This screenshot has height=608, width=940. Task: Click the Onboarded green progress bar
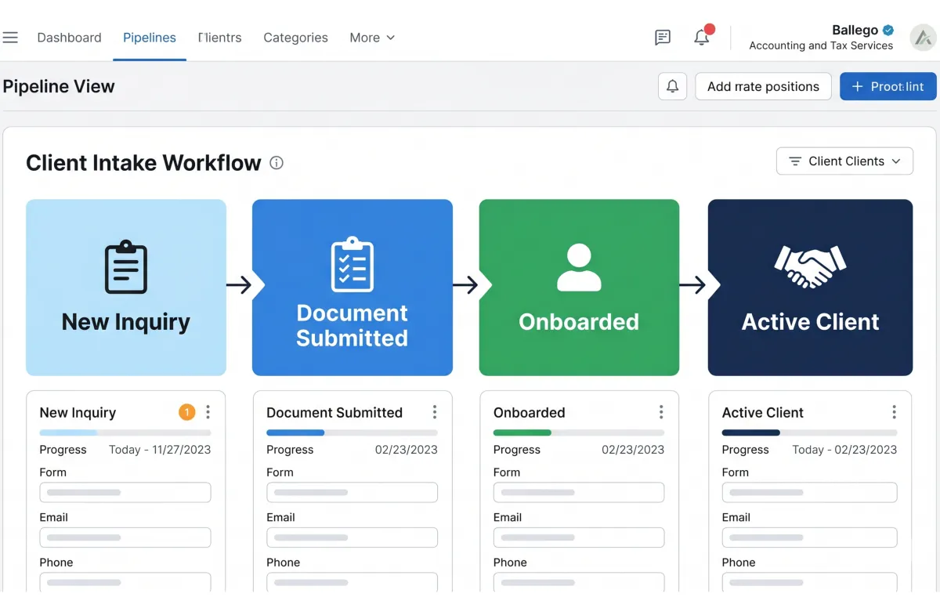pos(579,432)
